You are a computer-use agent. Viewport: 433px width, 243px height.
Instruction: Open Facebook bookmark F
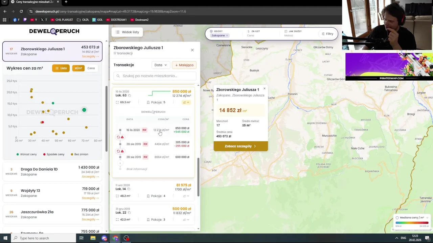click(x=16, y=20)
